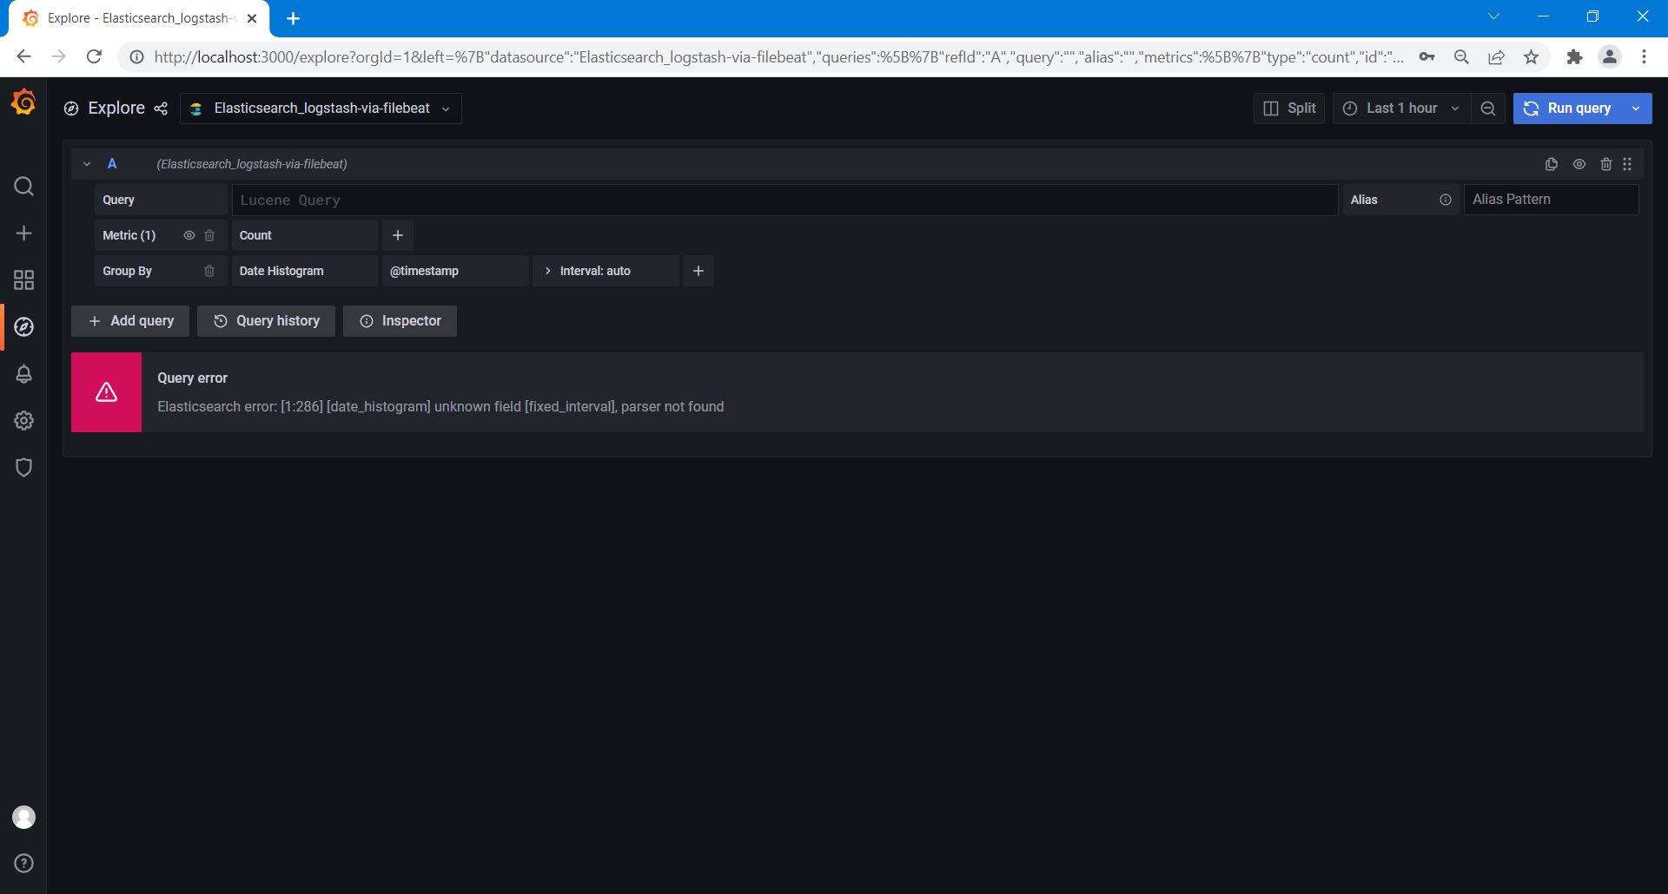Click the browser extensions puzzle icon

(1574, 57)
